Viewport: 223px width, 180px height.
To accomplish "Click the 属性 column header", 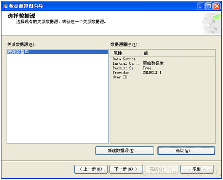I will tap(125, 53).
